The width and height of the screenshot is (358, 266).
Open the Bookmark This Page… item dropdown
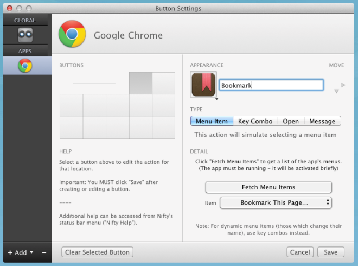click(x=276, y=202)
